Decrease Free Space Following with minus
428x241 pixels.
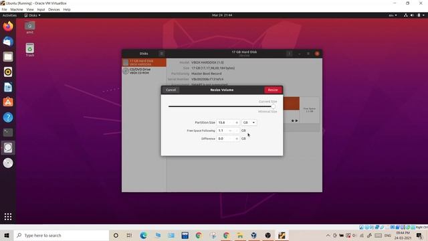point(230,131)
